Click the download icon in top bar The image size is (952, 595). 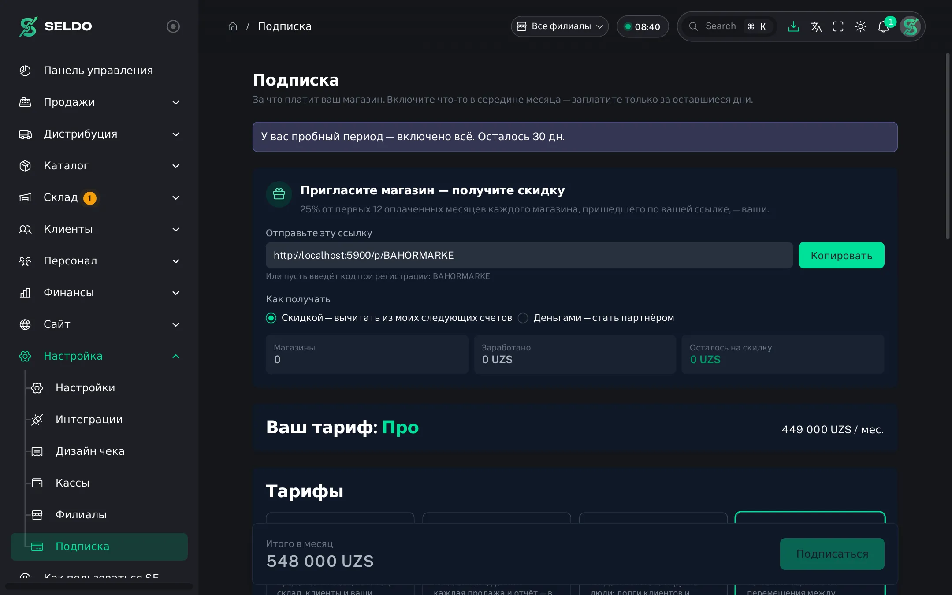coord(793,26)
